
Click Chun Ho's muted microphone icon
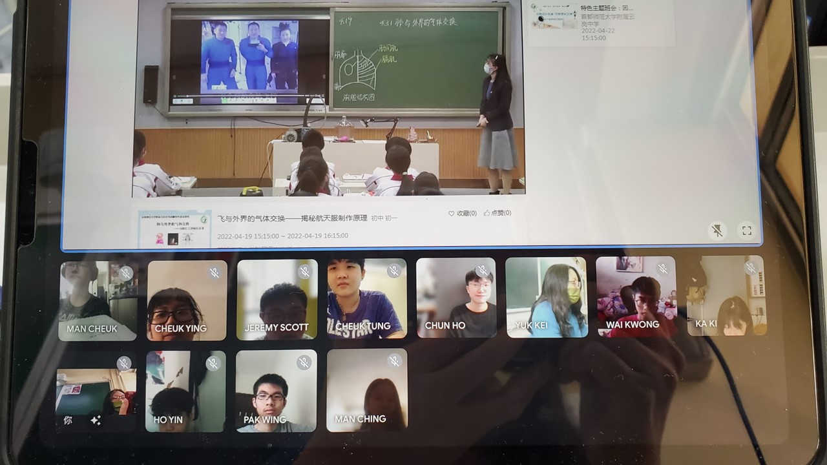click(x=482, y=270)
